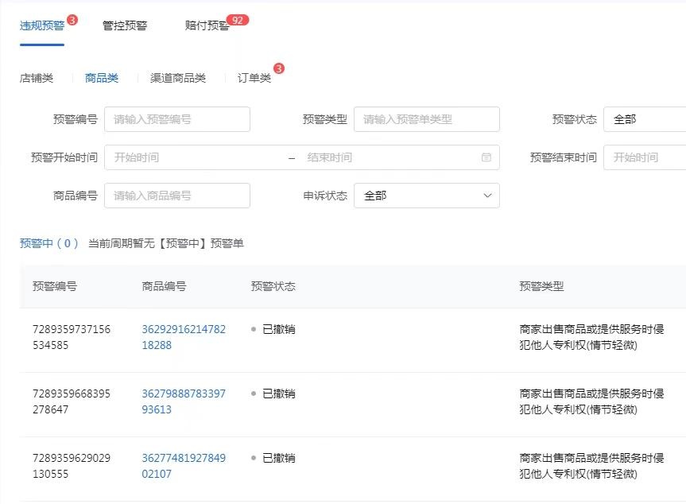Click warning number 7289359737156534585
The image size is (686, 504).
click(x=72, y=337)
